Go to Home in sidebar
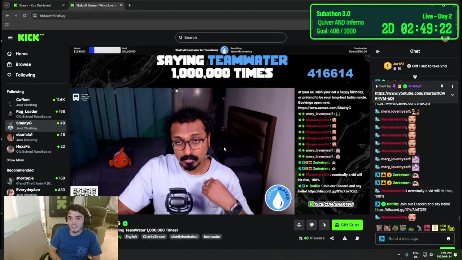 pos(22,54)
